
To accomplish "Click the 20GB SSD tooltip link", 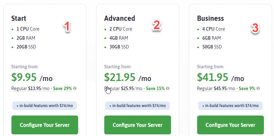I will (26, 47).
